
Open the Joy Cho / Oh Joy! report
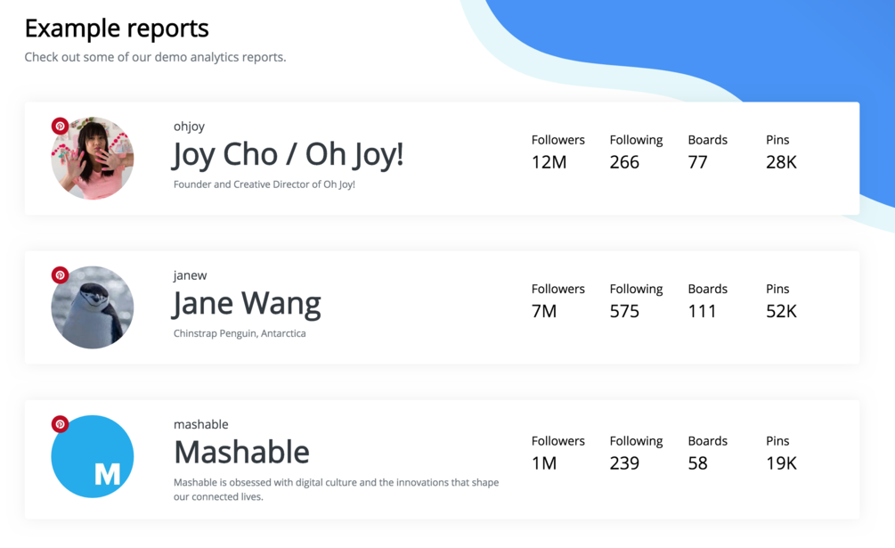point(287,155)
